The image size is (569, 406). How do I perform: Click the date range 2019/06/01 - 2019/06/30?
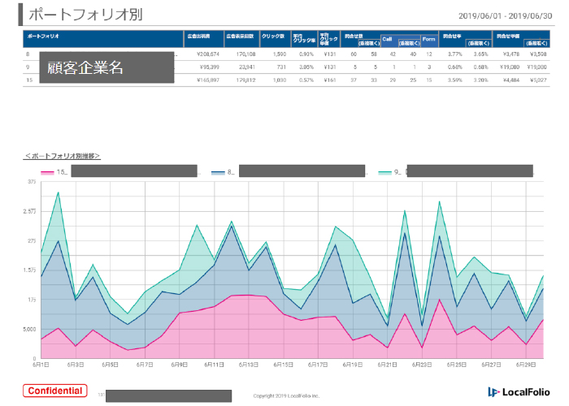point(505,16)
